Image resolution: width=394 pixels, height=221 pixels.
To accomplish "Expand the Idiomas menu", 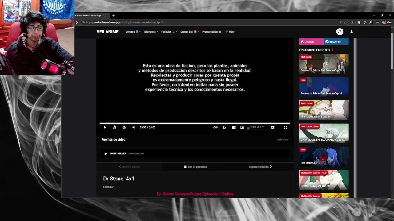I will tap(151, 32).
